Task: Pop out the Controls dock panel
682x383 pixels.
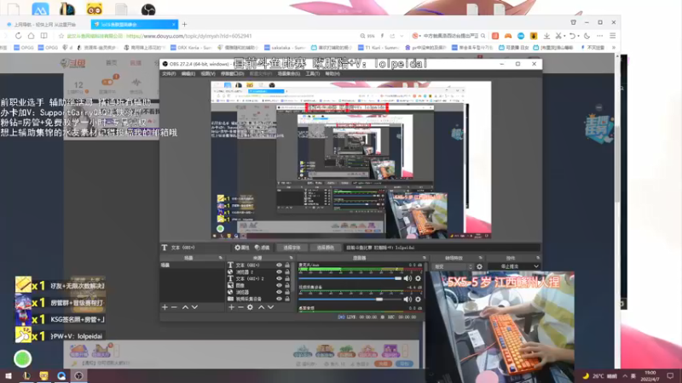Action: click(x=538, y=258)
